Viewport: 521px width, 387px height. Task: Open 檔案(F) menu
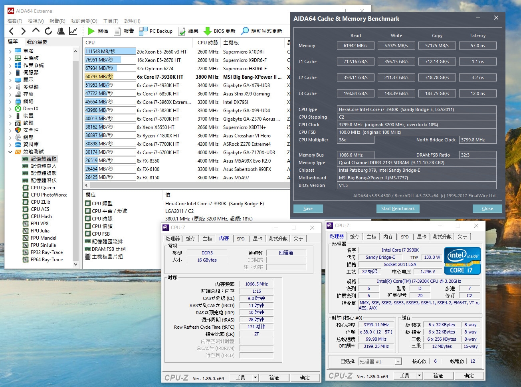pos(15,21)
